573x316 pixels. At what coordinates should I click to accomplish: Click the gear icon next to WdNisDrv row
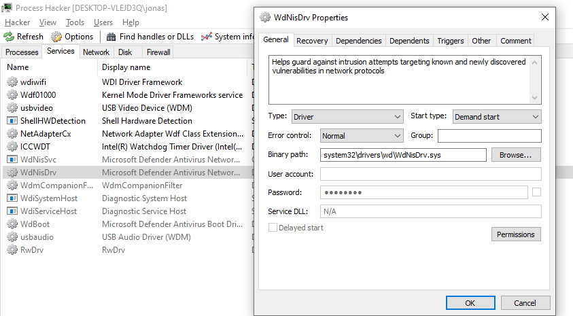[x=12, y=173]
